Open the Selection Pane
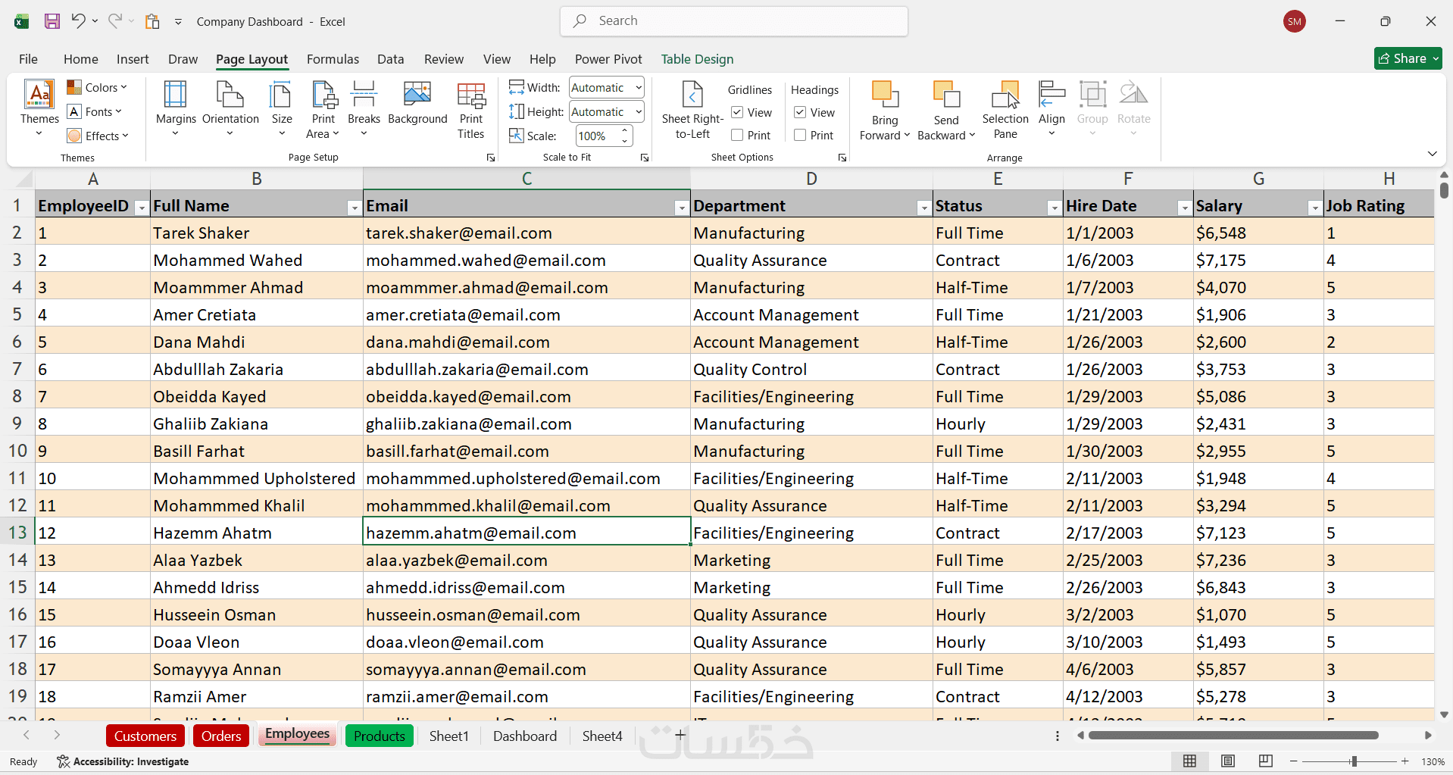1453x775 pixels. pos(1005,110)
